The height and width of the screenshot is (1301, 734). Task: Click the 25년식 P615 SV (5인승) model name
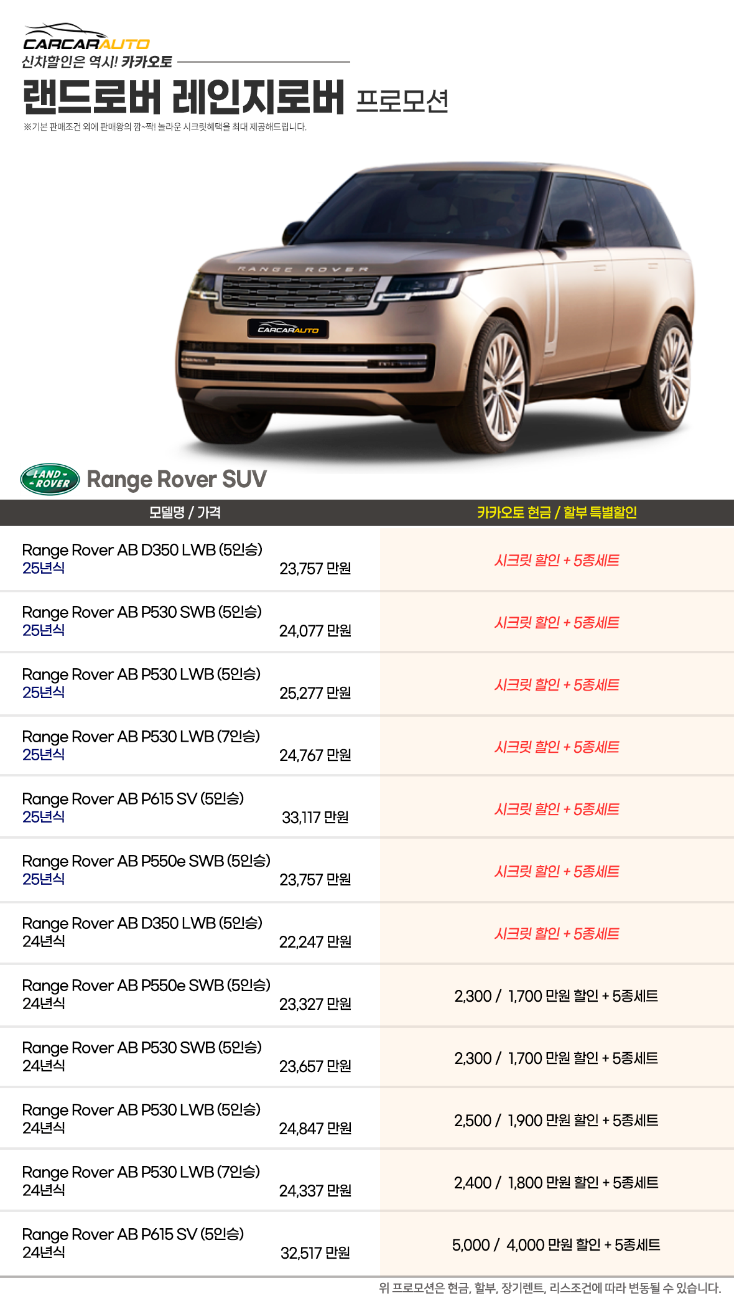coord(133,799)
